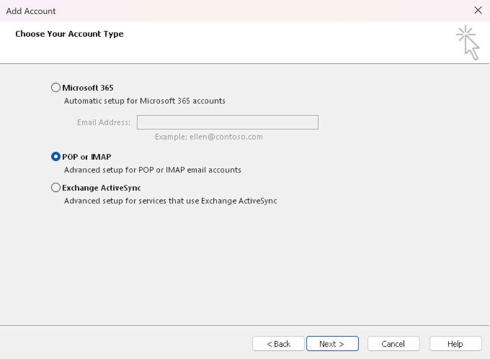This screenshot has width=490, height=359.
Task: Cancel the account setup
Action: [x=394, y=343]
